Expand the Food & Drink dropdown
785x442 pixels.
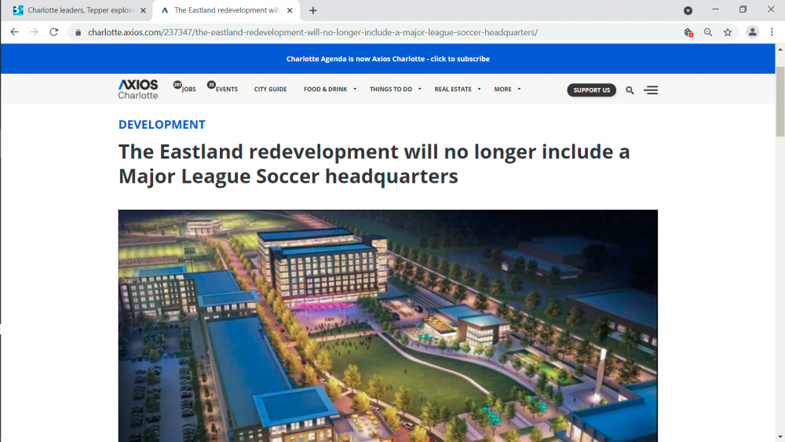[x=330, y=89]
